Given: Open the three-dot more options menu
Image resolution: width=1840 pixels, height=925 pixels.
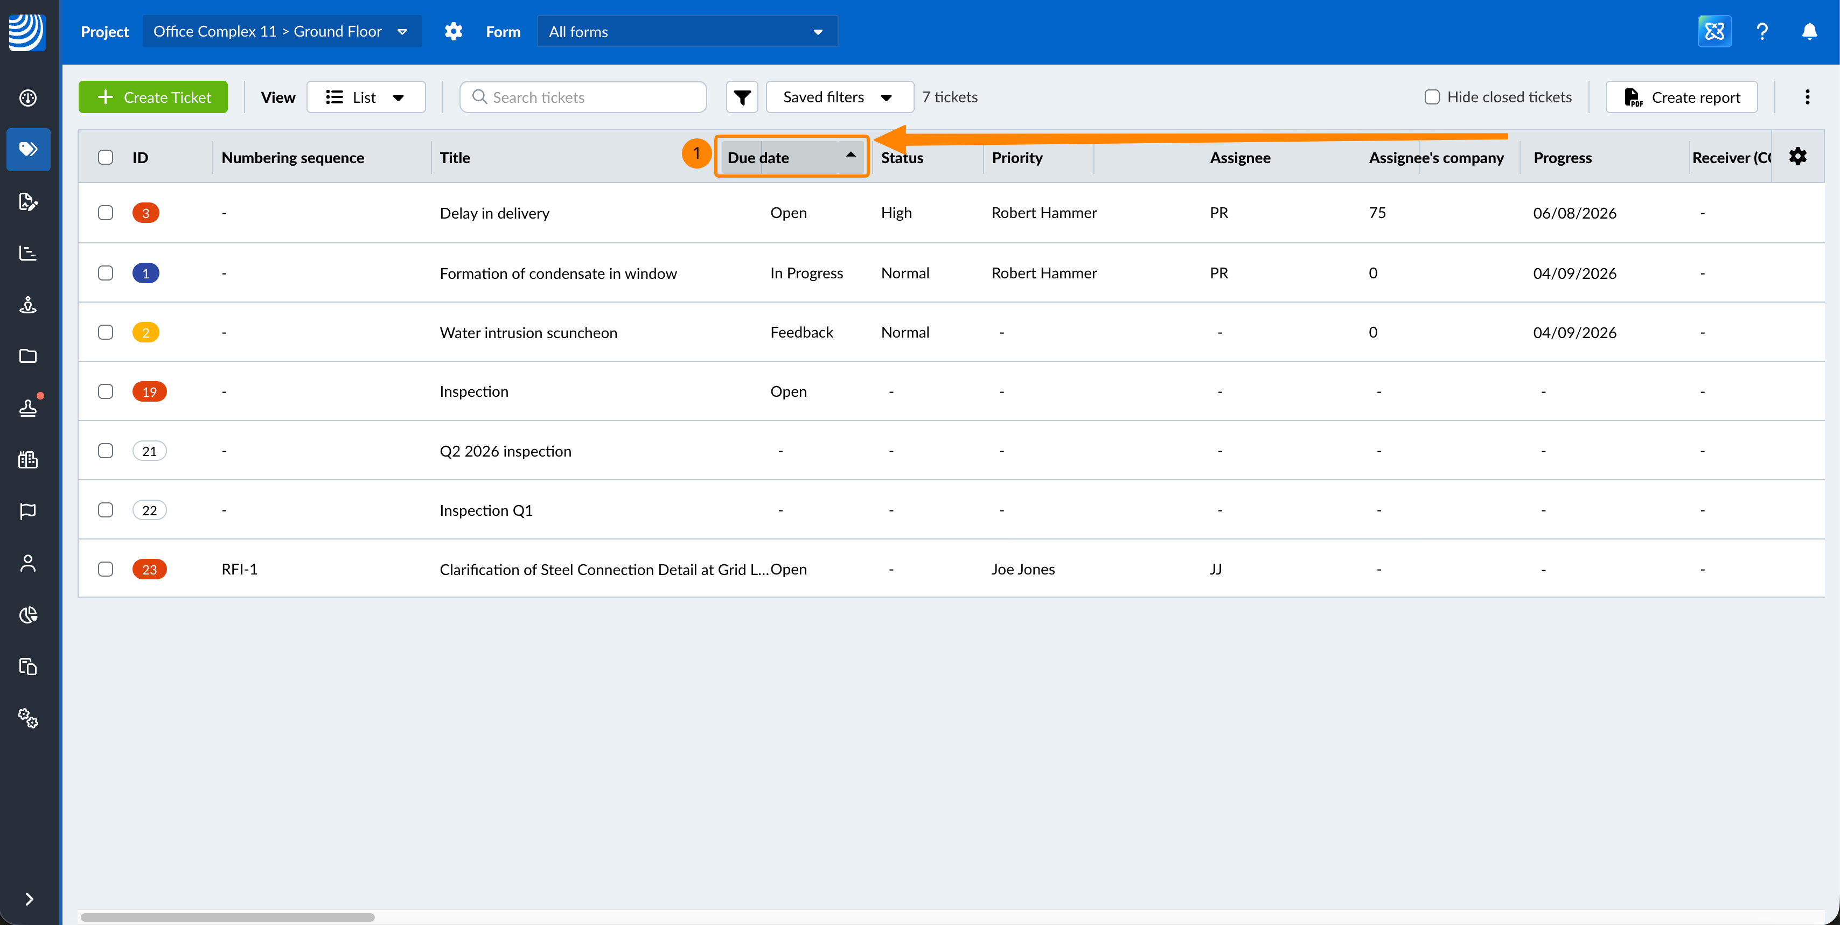Looking at the screenshot, I should (x=1807, y=97).
